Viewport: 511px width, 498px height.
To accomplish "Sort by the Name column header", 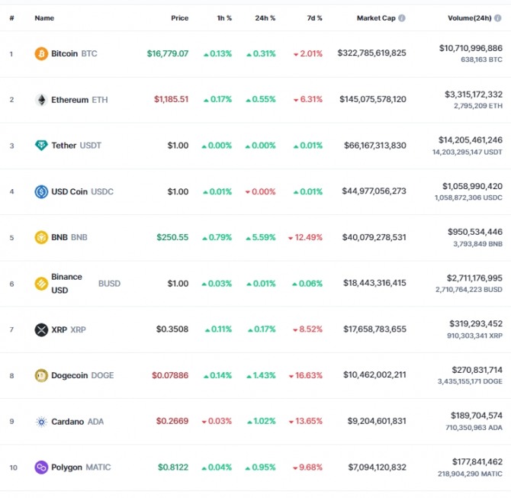I will [44, 18].
